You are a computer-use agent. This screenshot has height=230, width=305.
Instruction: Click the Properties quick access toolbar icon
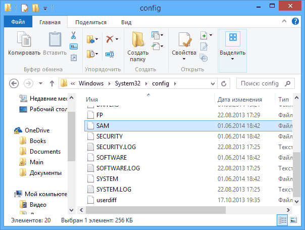(x=25, y=8)
